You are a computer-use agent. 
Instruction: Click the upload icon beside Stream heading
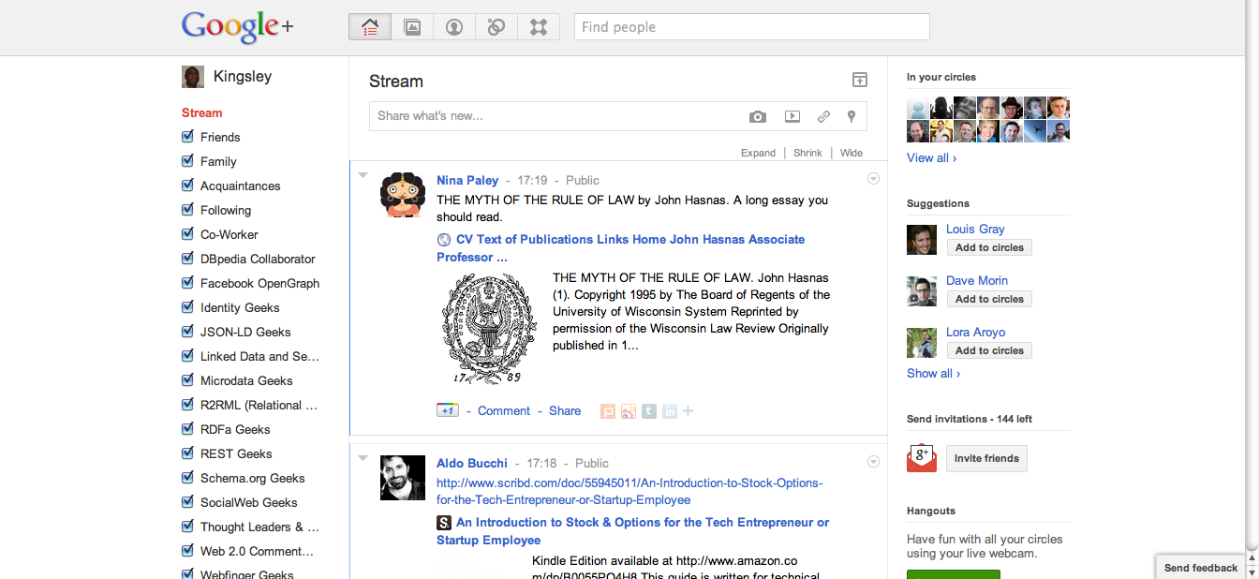click(x=860, y=81)
